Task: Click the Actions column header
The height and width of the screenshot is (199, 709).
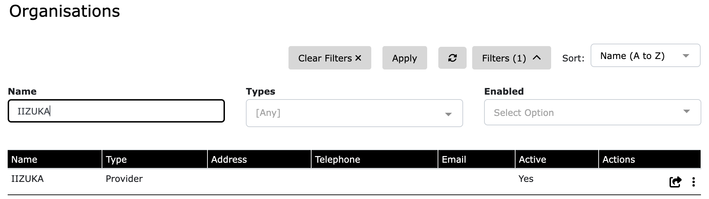Action: [619, 160]
